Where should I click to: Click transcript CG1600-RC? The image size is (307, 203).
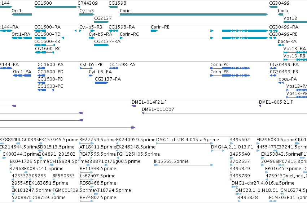[x=44, y=52]
